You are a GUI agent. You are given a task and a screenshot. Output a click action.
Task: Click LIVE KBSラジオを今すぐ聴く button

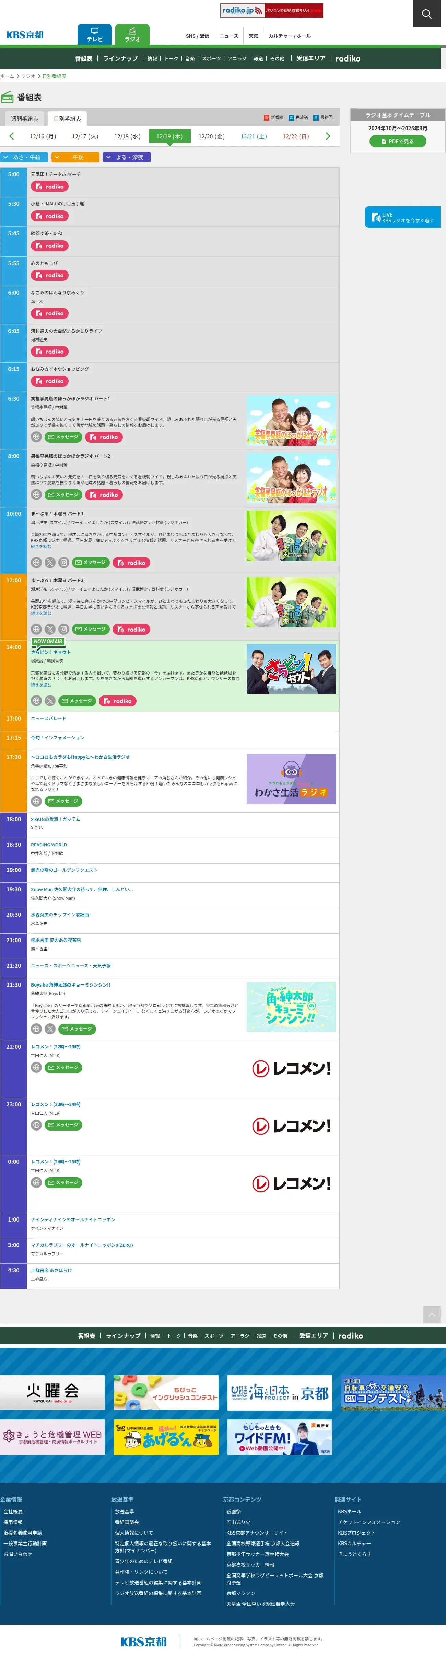(x=402, y=217)
